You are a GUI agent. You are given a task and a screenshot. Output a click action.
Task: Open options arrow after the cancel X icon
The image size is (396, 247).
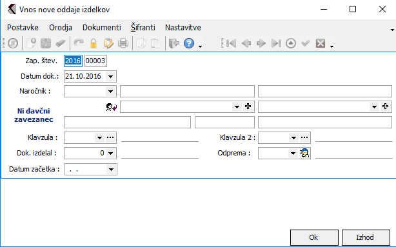coord(332,46)
